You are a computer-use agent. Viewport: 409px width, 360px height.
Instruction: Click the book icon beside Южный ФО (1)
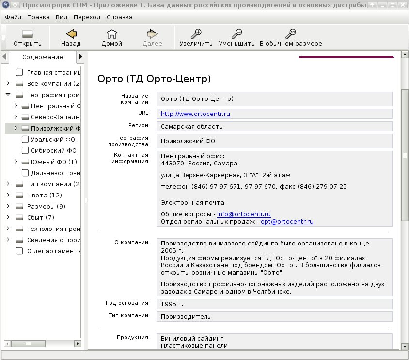point(25,162)
